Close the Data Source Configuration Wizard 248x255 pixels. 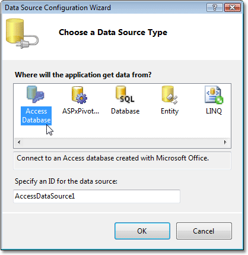(x=233, y=8)
